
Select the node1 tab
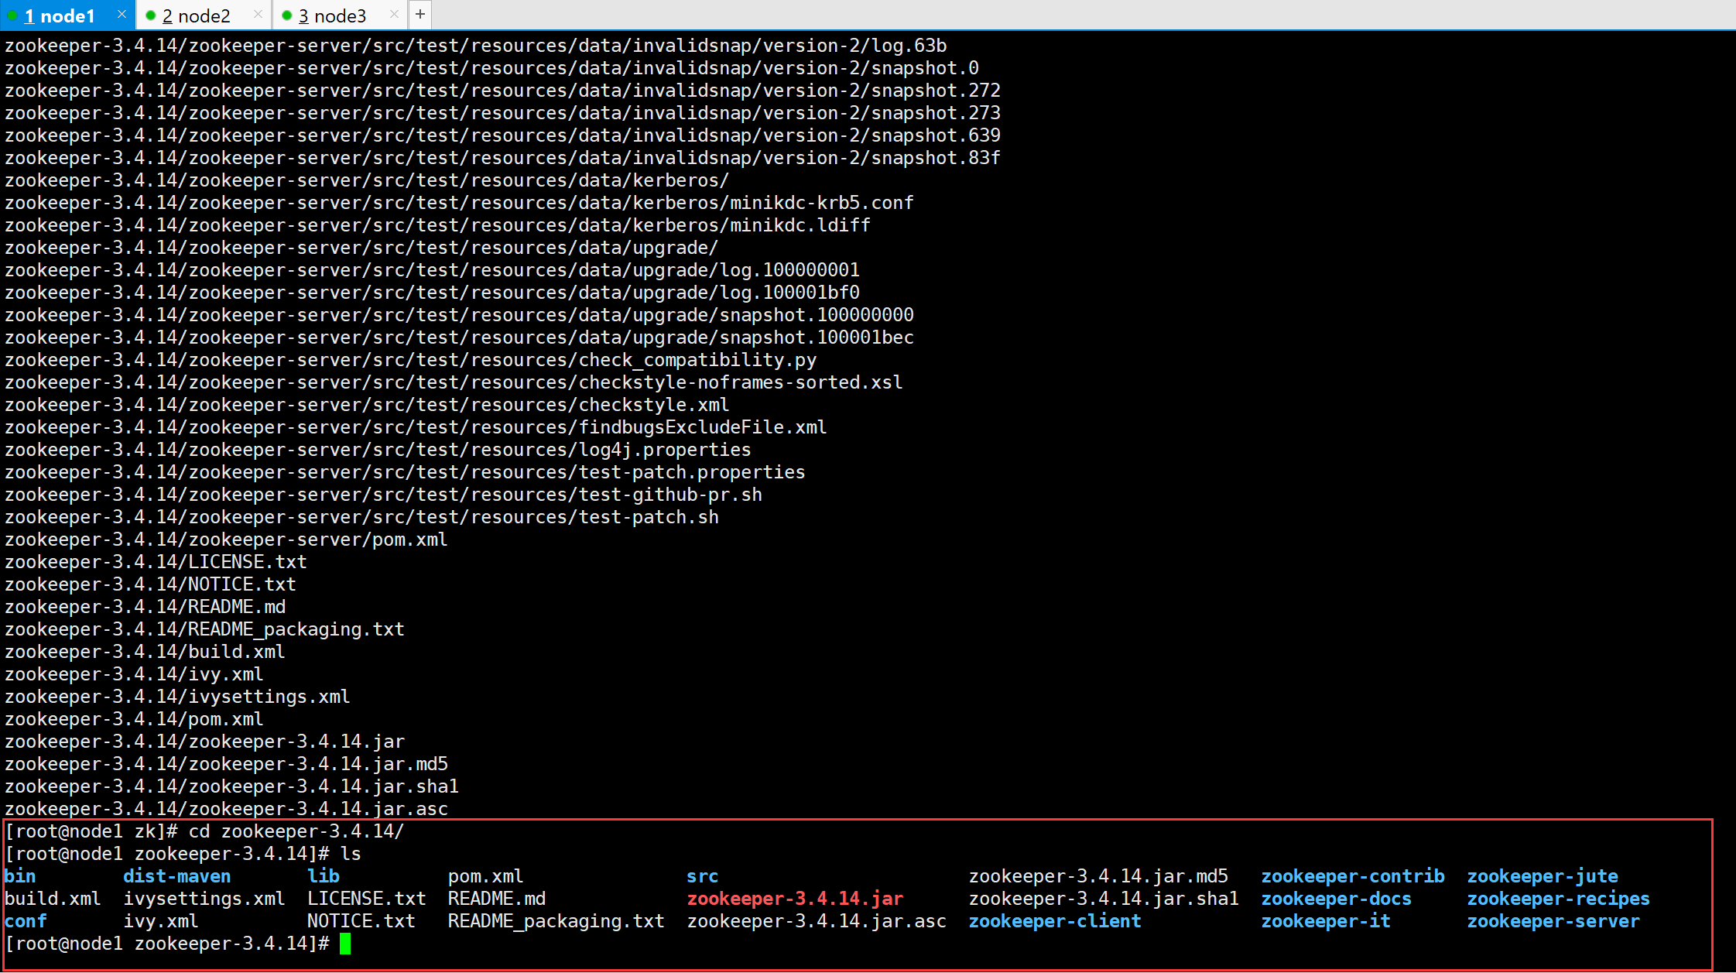(60, 15)
